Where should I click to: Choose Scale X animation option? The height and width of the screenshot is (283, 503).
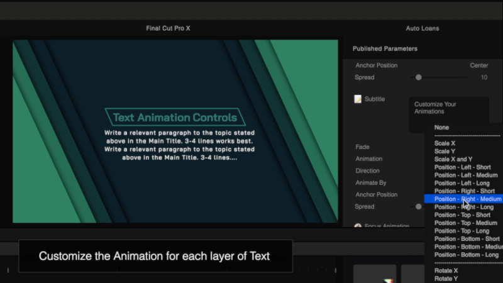pos(445,143)
